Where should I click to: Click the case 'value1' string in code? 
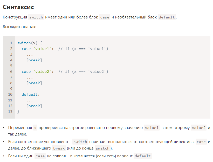pos(42,49)
